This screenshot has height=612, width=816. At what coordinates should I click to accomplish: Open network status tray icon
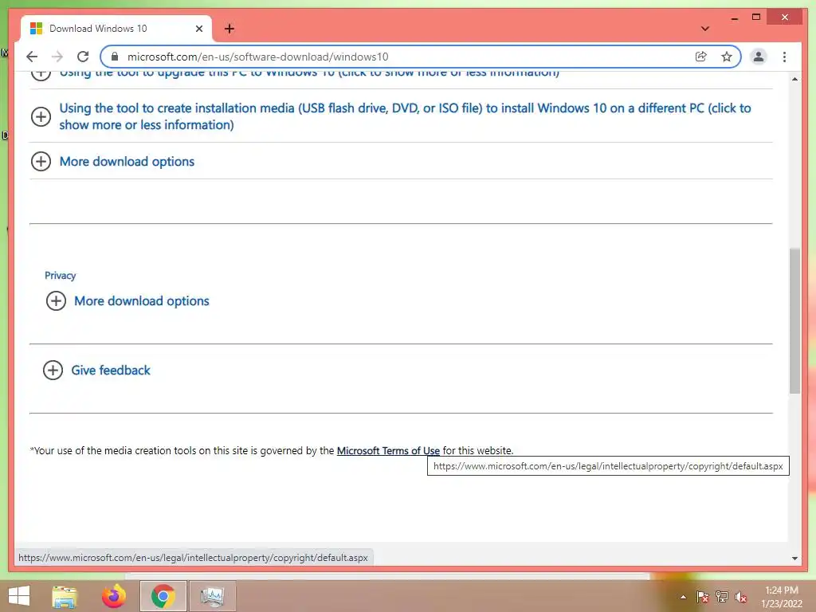(x=722, y=597)
